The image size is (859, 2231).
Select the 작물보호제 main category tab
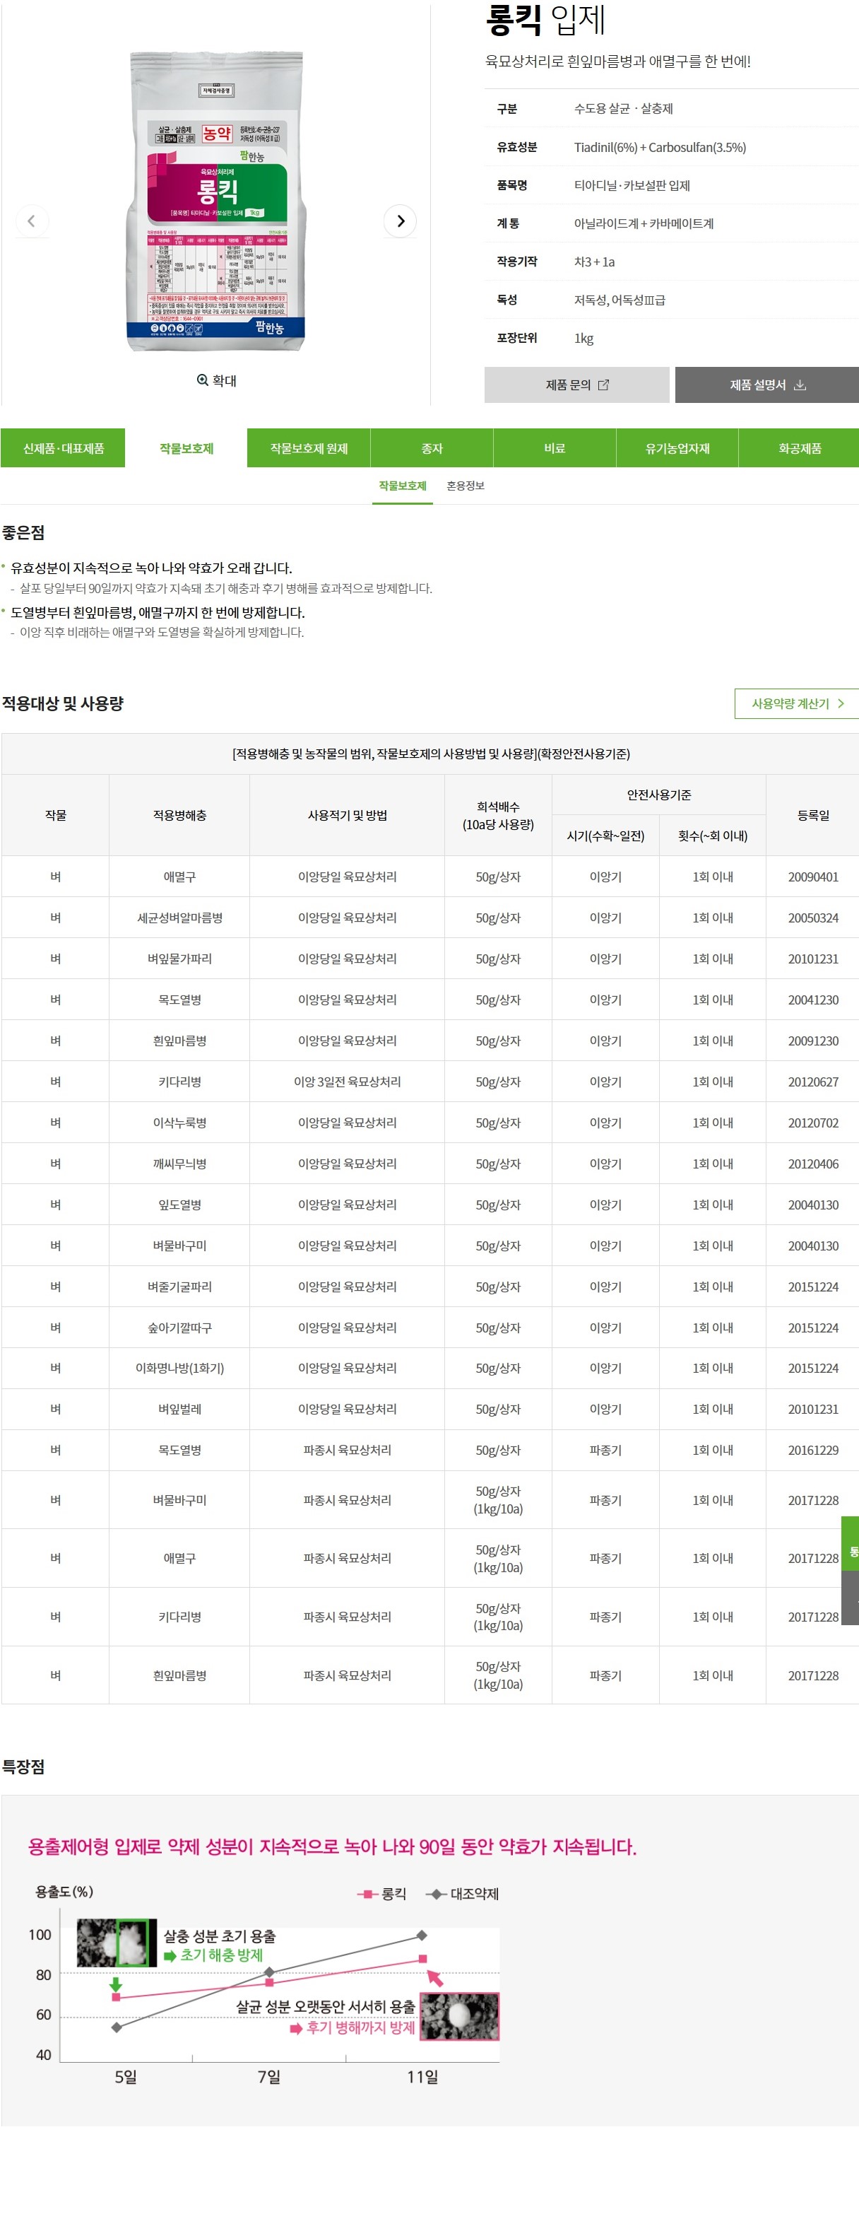point(186,447)
